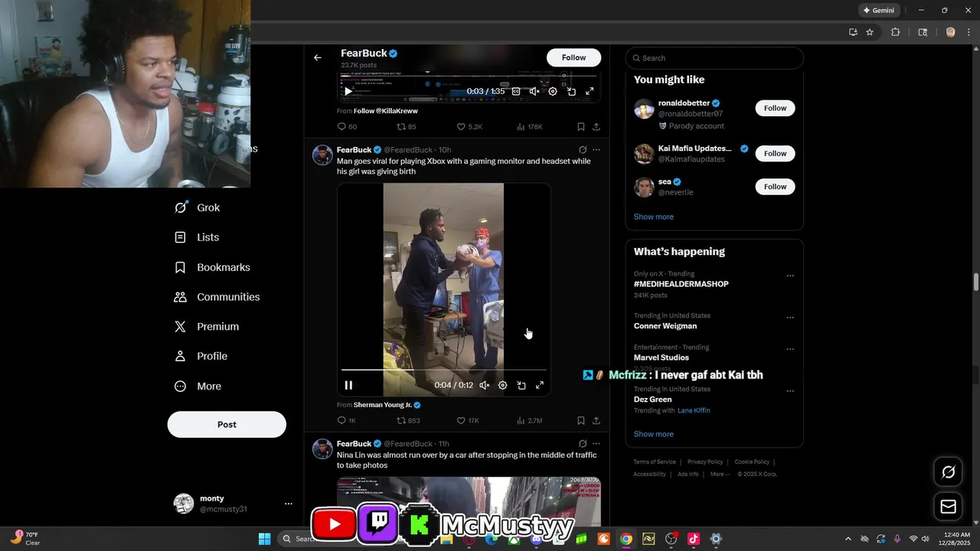Expand the top video to fullscreen
This screenshot has height=551, width=980.
point(590,91)
